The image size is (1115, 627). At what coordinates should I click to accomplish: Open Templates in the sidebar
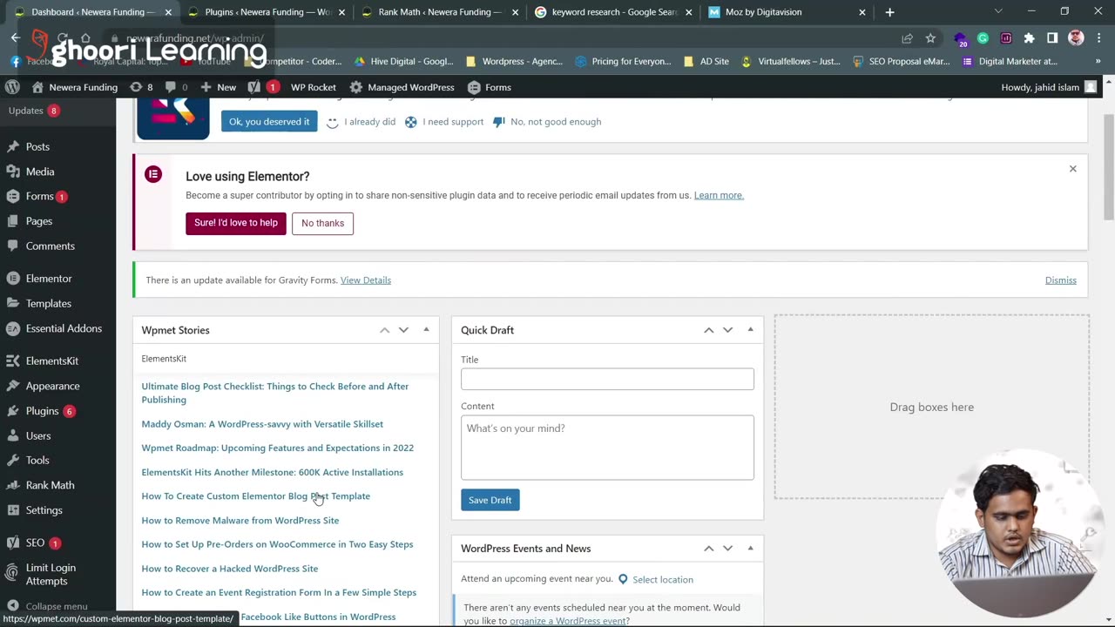coord(48,303)
